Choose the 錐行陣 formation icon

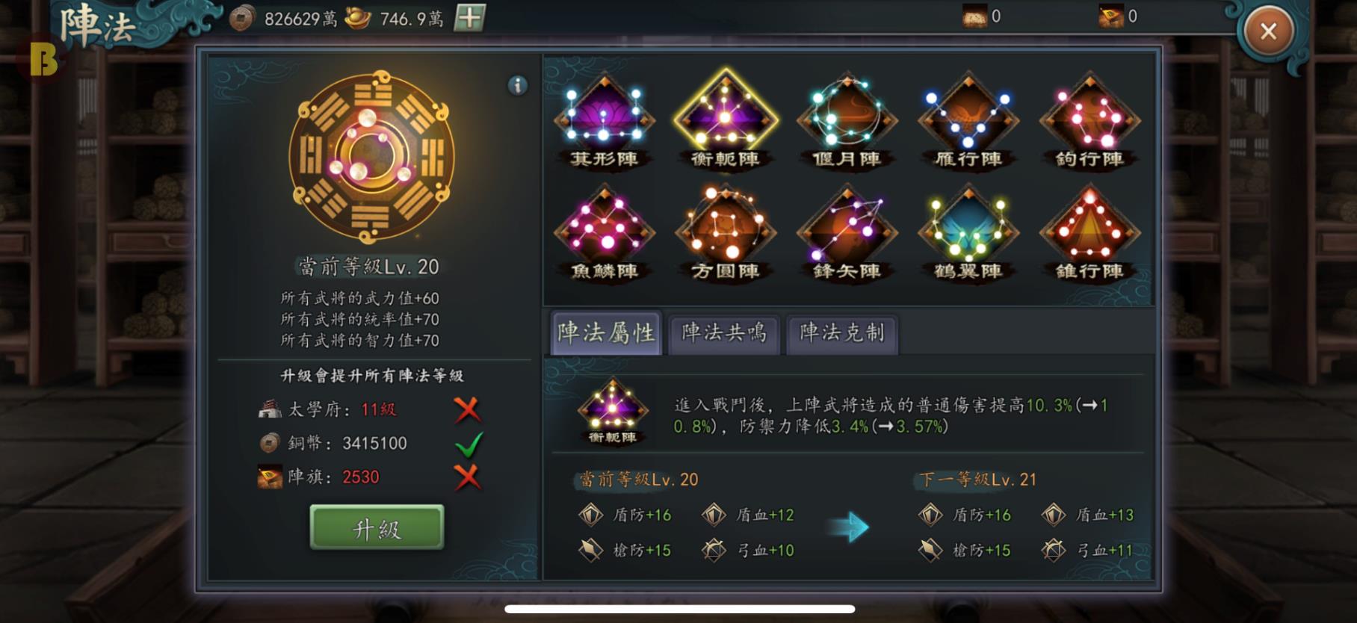coord(1089,233)
